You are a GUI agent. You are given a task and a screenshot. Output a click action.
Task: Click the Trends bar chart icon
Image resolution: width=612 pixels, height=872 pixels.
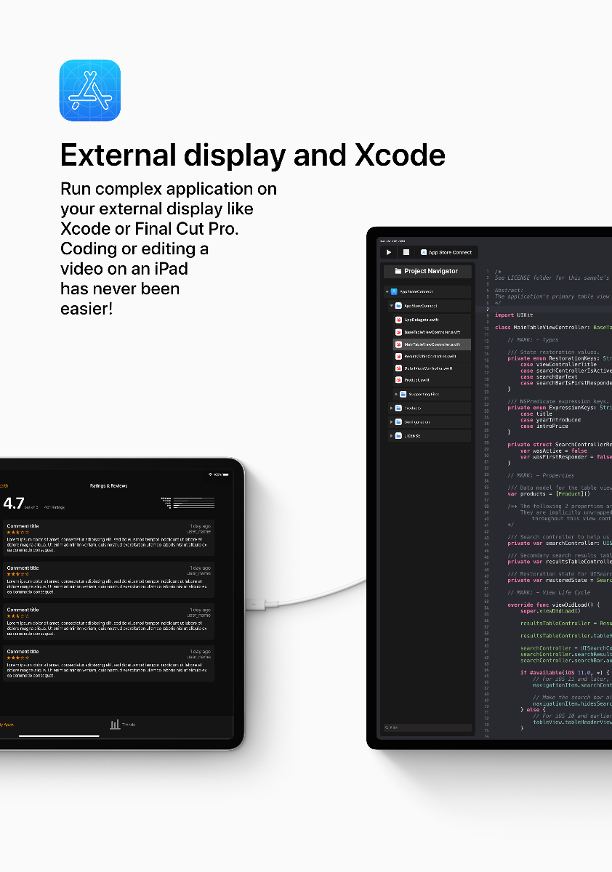[x=115, y=724]
